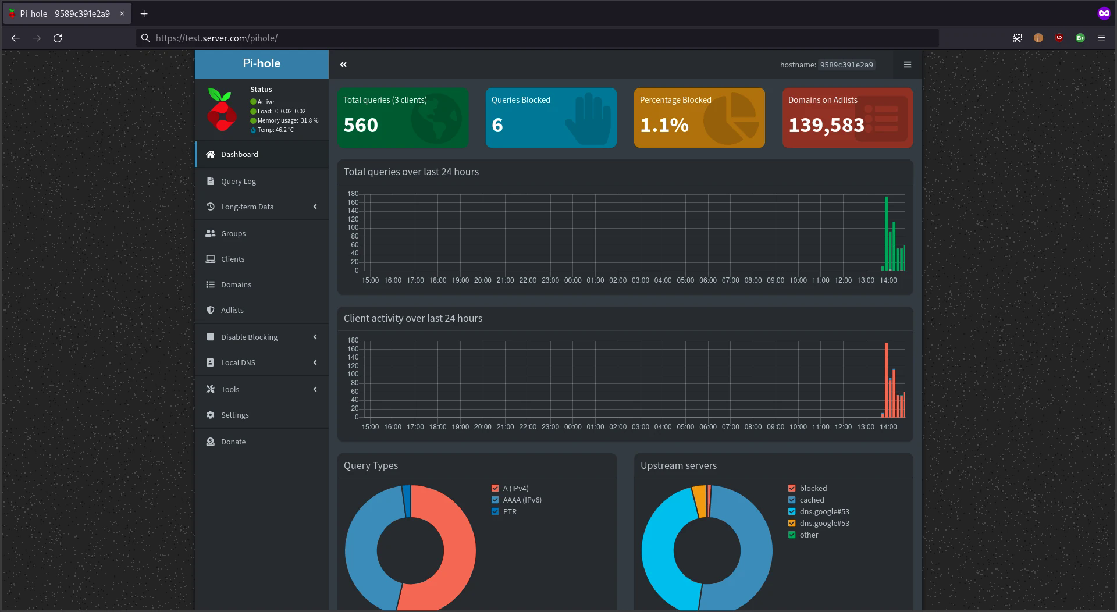The width and height of the screenshot is (1117, 612).
Task: Click the browser address bar
Action: pos(538,38)
